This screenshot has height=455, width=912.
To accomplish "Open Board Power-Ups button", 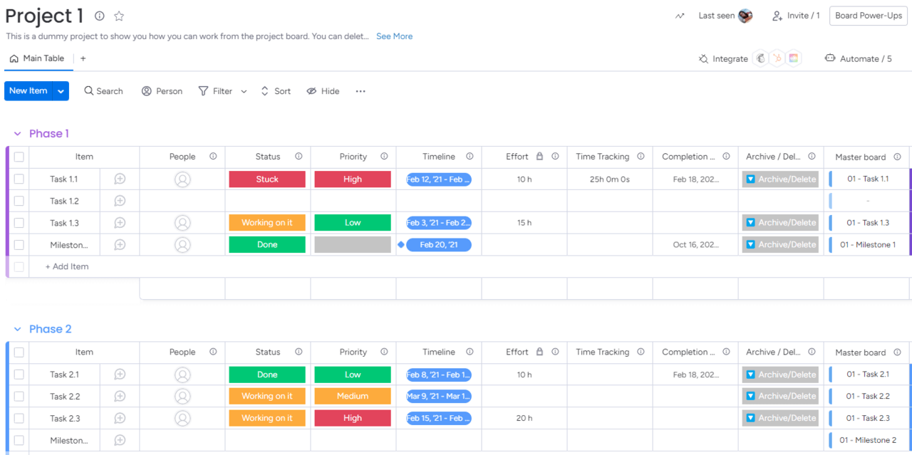I will pos(869,16).
